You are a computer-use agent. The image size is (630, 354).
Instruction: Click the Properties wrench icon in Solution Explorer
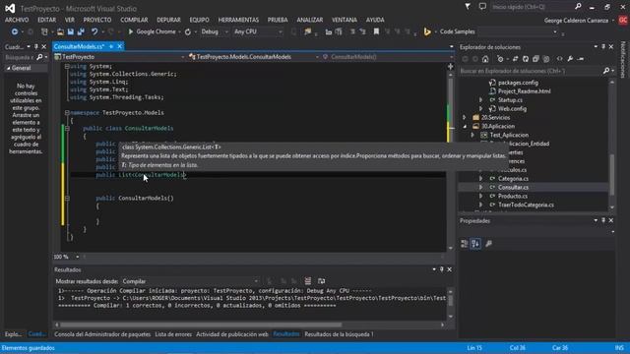570,59
